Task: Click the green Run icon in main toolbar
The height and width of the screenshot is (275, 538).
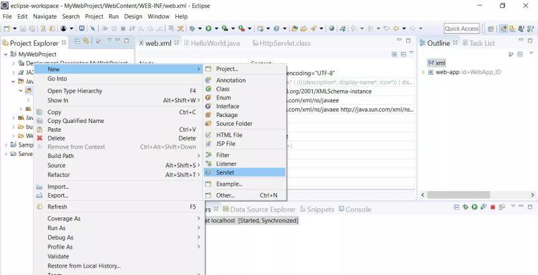Action: click(208, 29)
